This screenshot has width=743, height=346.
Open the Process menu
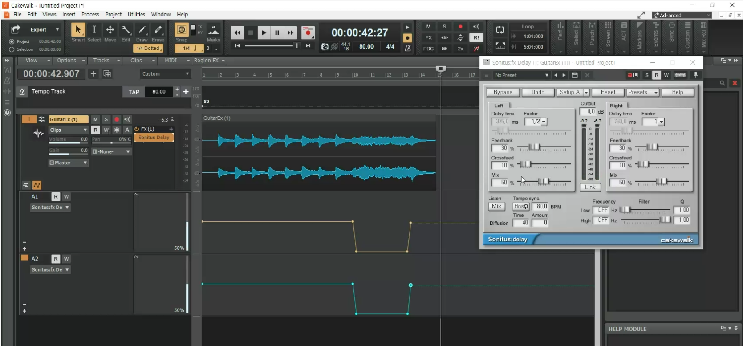click(x=90, y=14)
